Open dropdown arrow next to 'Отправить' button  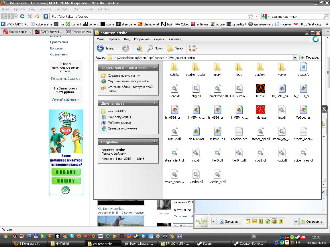(x=296, y=222)
